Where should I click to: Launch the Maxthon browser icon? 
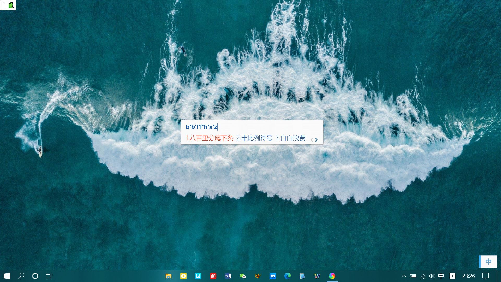(x=273, y=276)
